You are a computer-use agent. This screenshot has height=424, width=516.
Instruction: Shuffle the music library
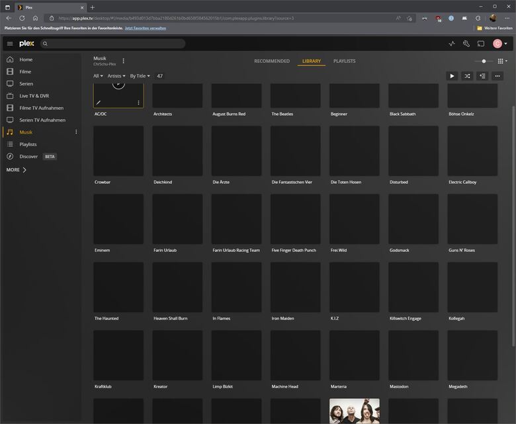(x=467, y=76)
